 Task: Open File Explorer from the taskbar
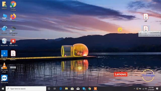click(66, 89)
